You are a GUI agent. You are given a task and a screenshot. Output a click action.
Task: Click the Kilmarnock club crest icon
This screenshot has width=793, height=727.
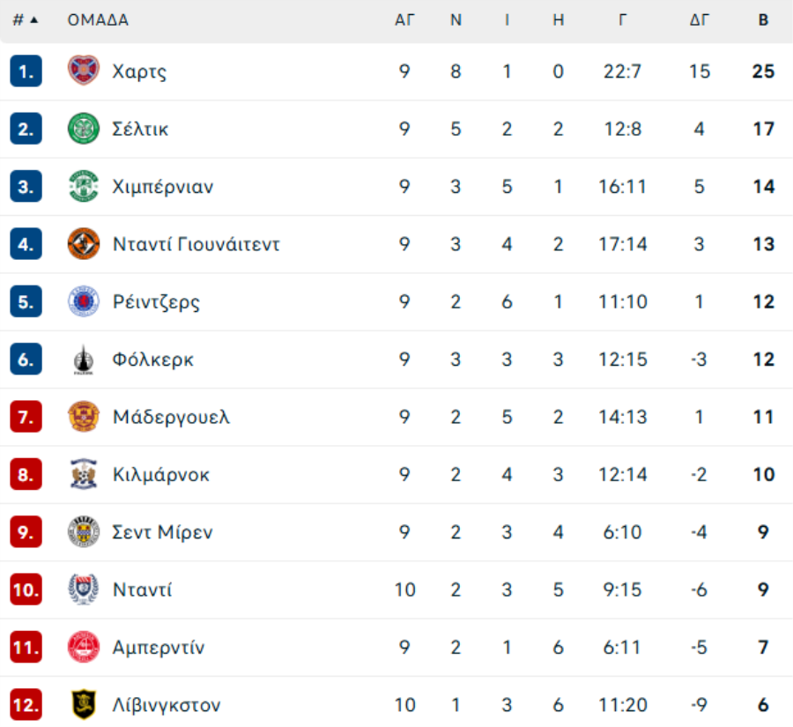tap(84, 474)
